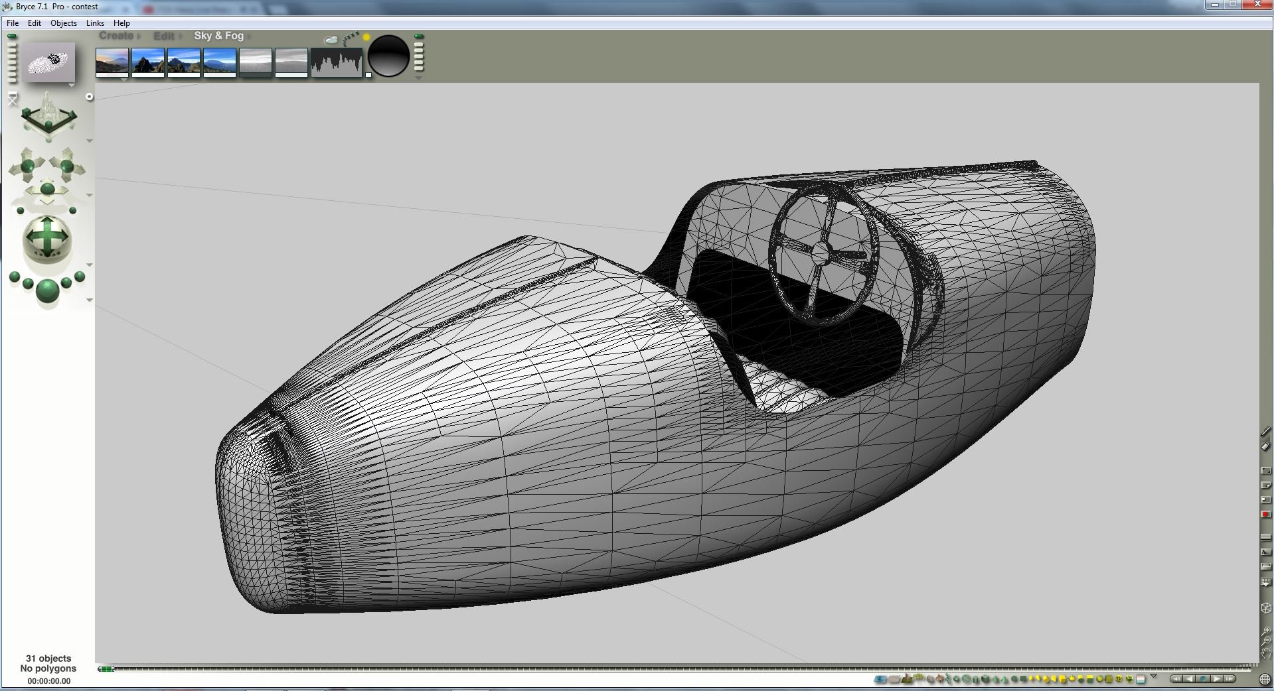The image size is (1274, 691).
Task: Click the globe icon at bottom right corner
Action: tap(1265, 679)
